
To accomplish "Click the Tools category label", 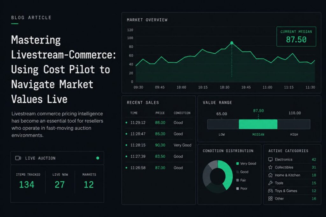I will point(279,183).
